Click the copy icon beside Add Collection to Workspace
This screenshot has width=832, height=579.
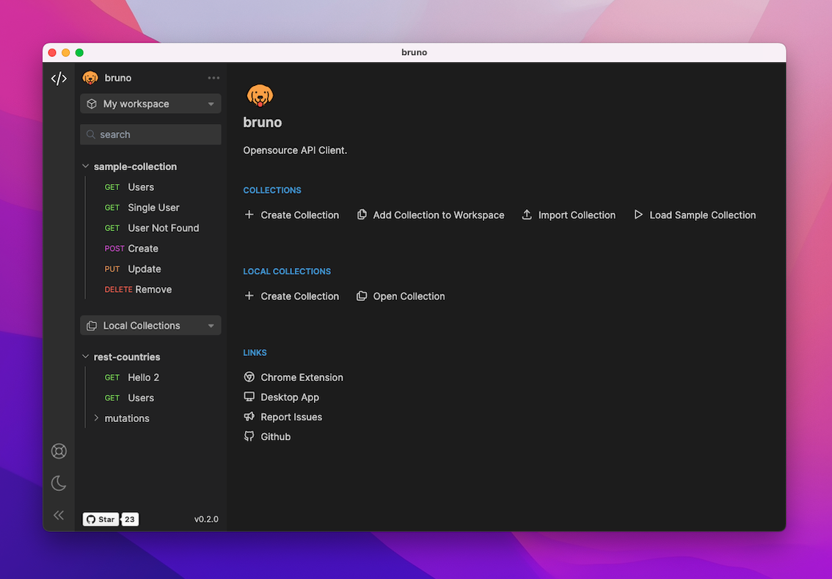coord(362,214)
